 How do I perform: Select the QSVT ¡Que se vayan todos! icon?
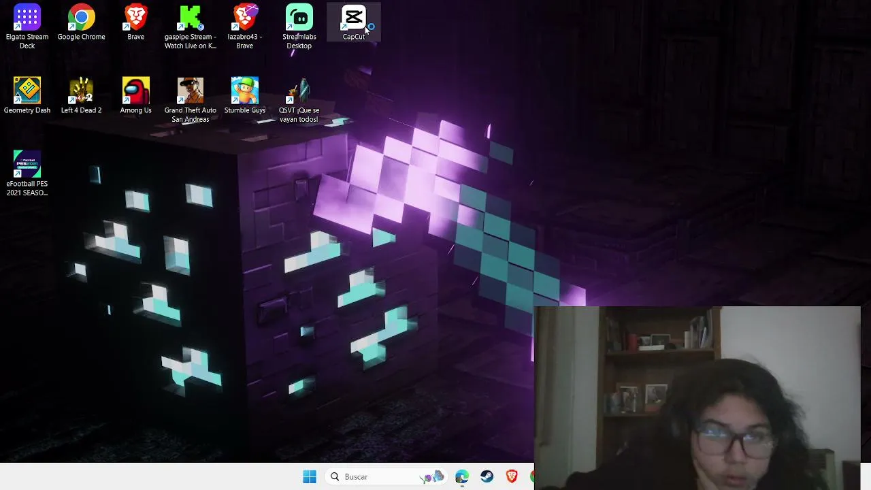299,100
